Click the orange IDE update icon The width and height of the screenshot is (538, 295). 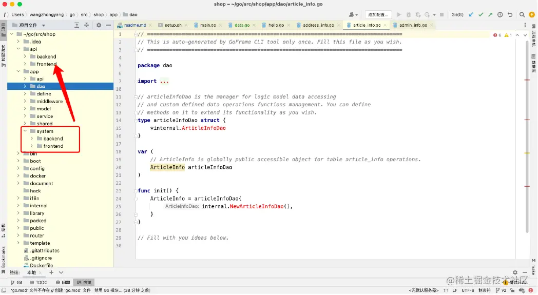[x=532, y=15]
